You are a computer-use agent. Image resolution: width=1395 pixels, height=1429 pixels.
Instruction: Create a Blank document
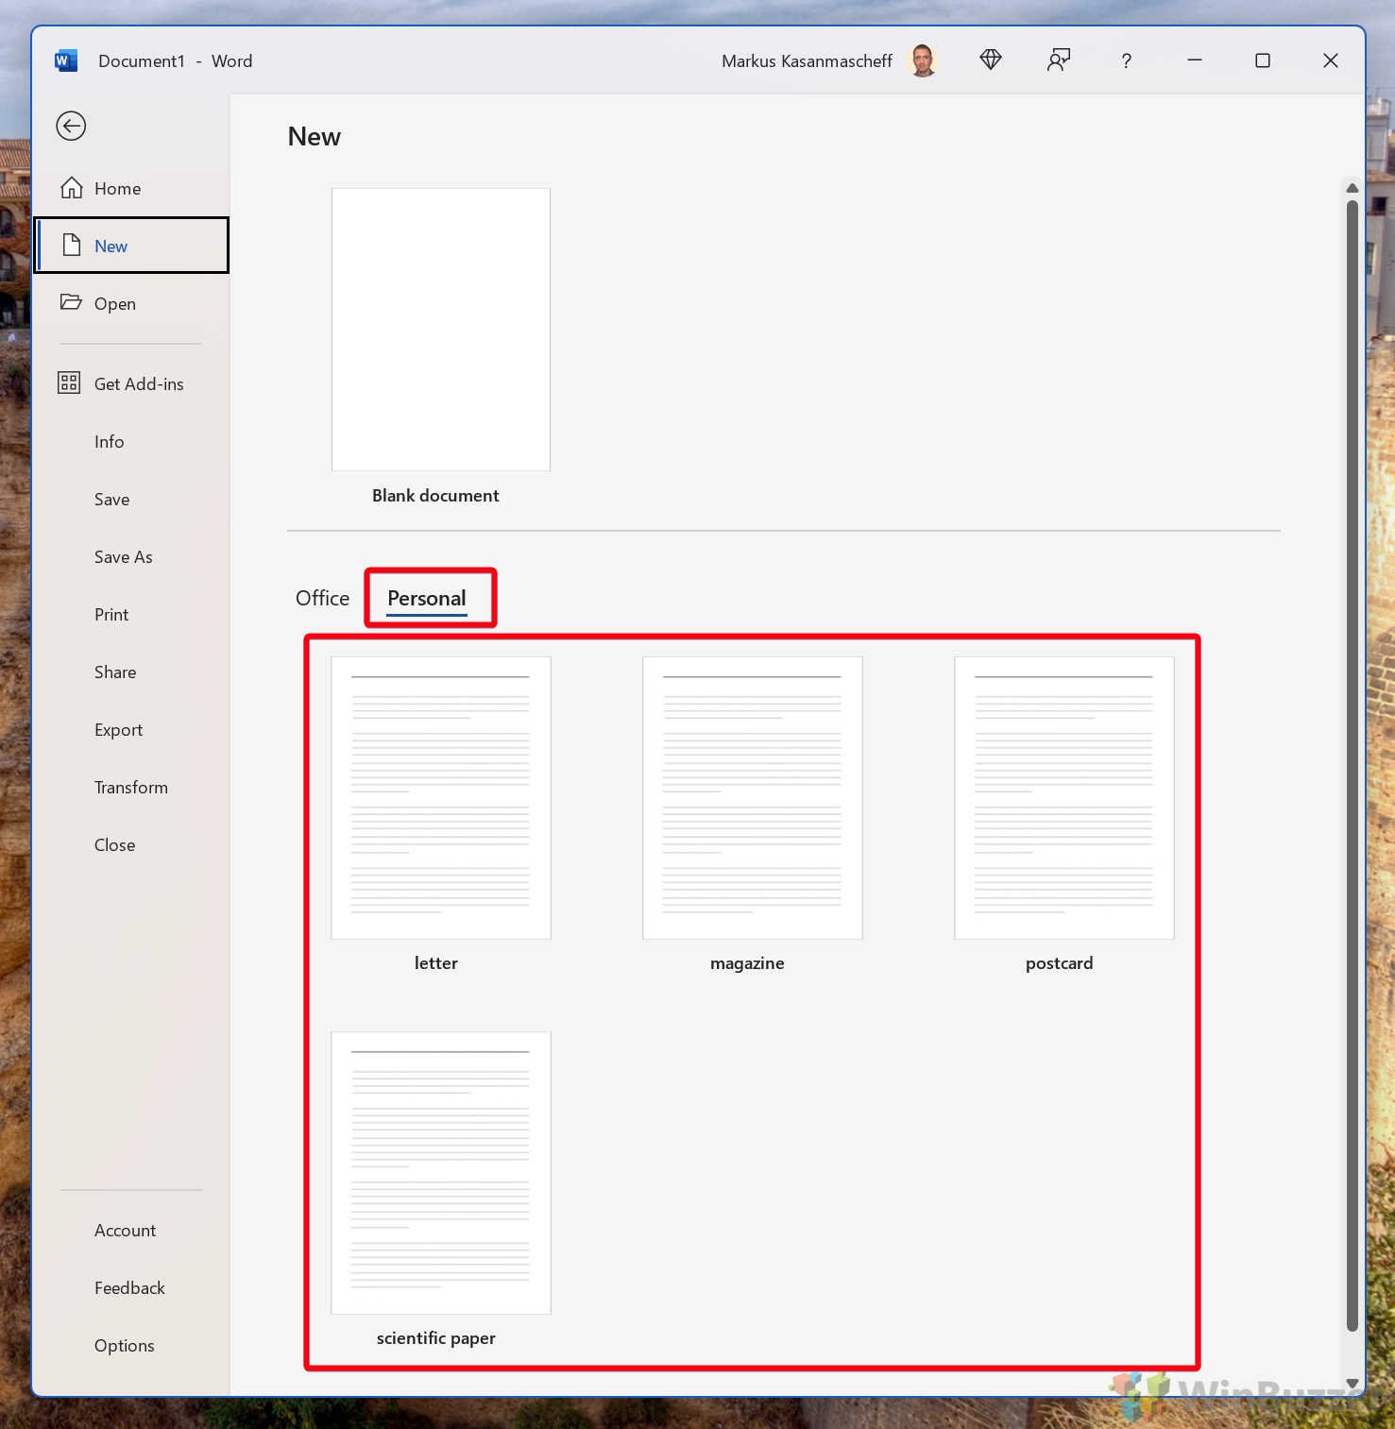[440, 330]
